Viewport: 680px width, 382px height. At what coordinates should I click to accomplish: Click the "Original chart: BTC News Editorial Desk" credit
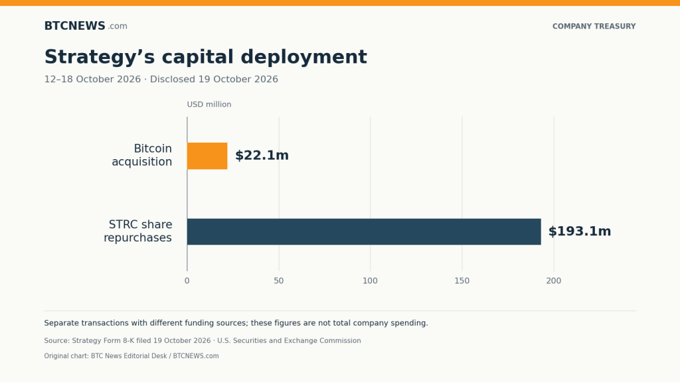[x=131, y=356]
